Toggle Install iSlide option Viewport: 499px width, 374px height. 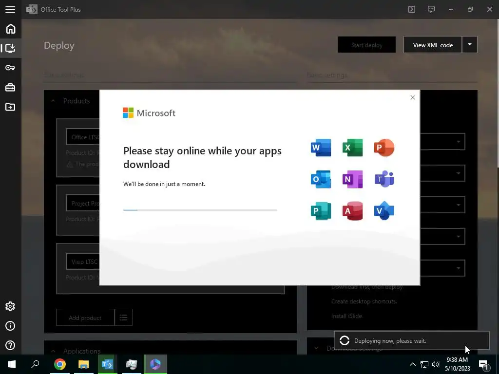346,316
